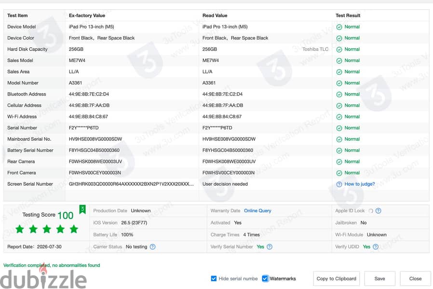Open the Online Query warranty link
Viewport: 433px width, 289px height.
257,211
